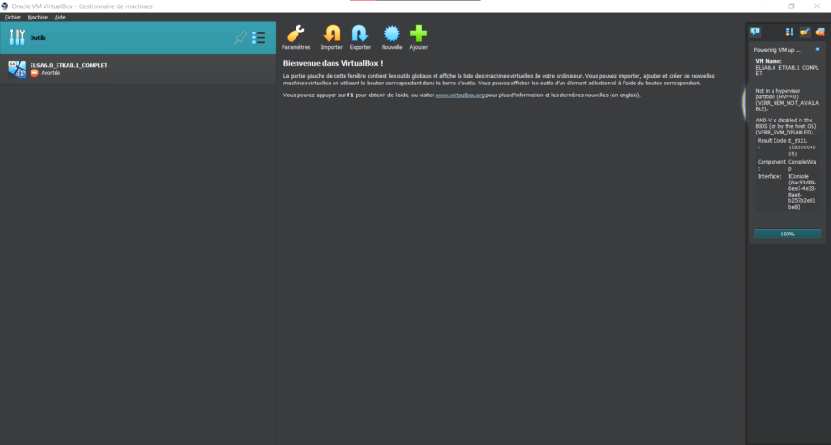Screen dimensions: 831x445
Task: Click the Bienvenue dans VirtualBox heading
Action: tap(333, 63)
